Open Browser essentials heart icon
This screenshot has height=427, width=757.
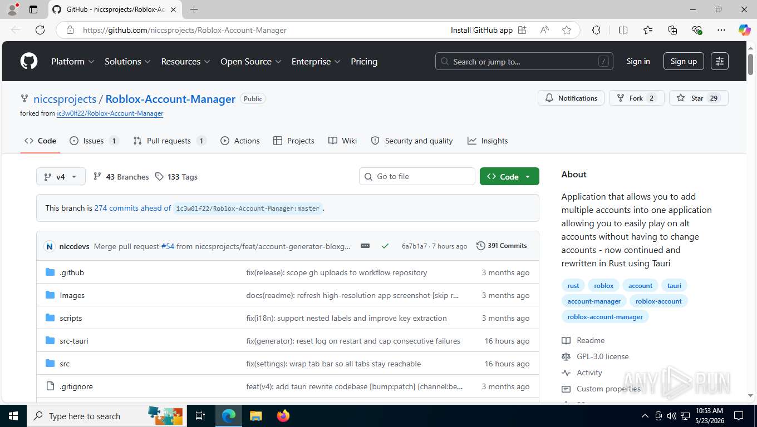tap(697, 30)
